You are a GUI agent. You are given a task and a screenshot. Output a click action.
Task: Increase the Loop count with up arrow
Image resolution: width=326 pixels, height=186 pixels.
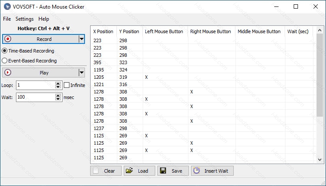pyautogui.click(x=58, y=83)
